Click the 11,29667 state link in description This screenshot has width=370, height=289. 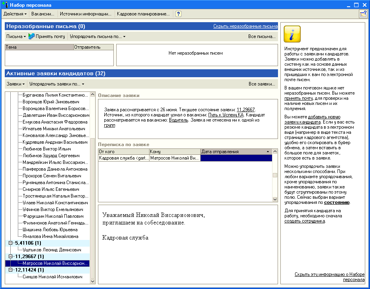click(245, 110)
